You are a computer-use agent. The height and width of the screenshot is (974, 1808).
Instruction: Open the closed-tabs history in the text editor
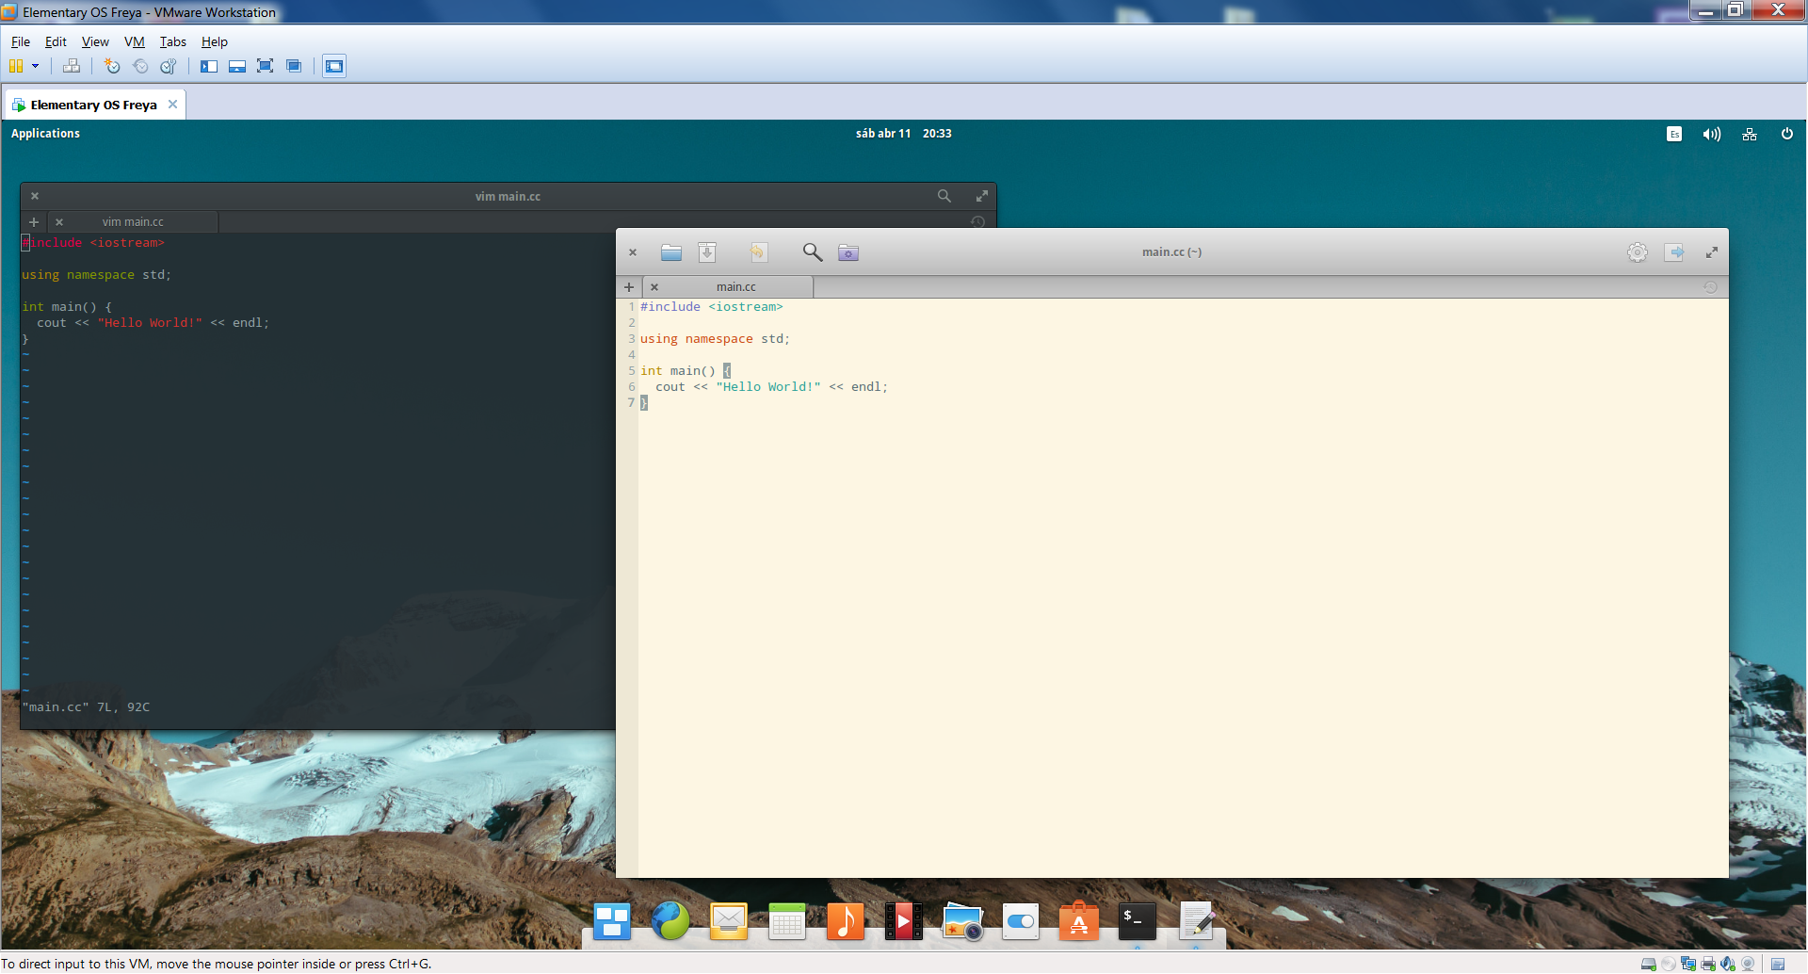[1711, 287]
